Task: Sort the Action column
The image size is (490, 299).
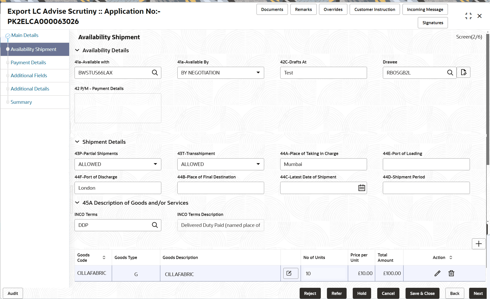Action: (x=450, y=257)
